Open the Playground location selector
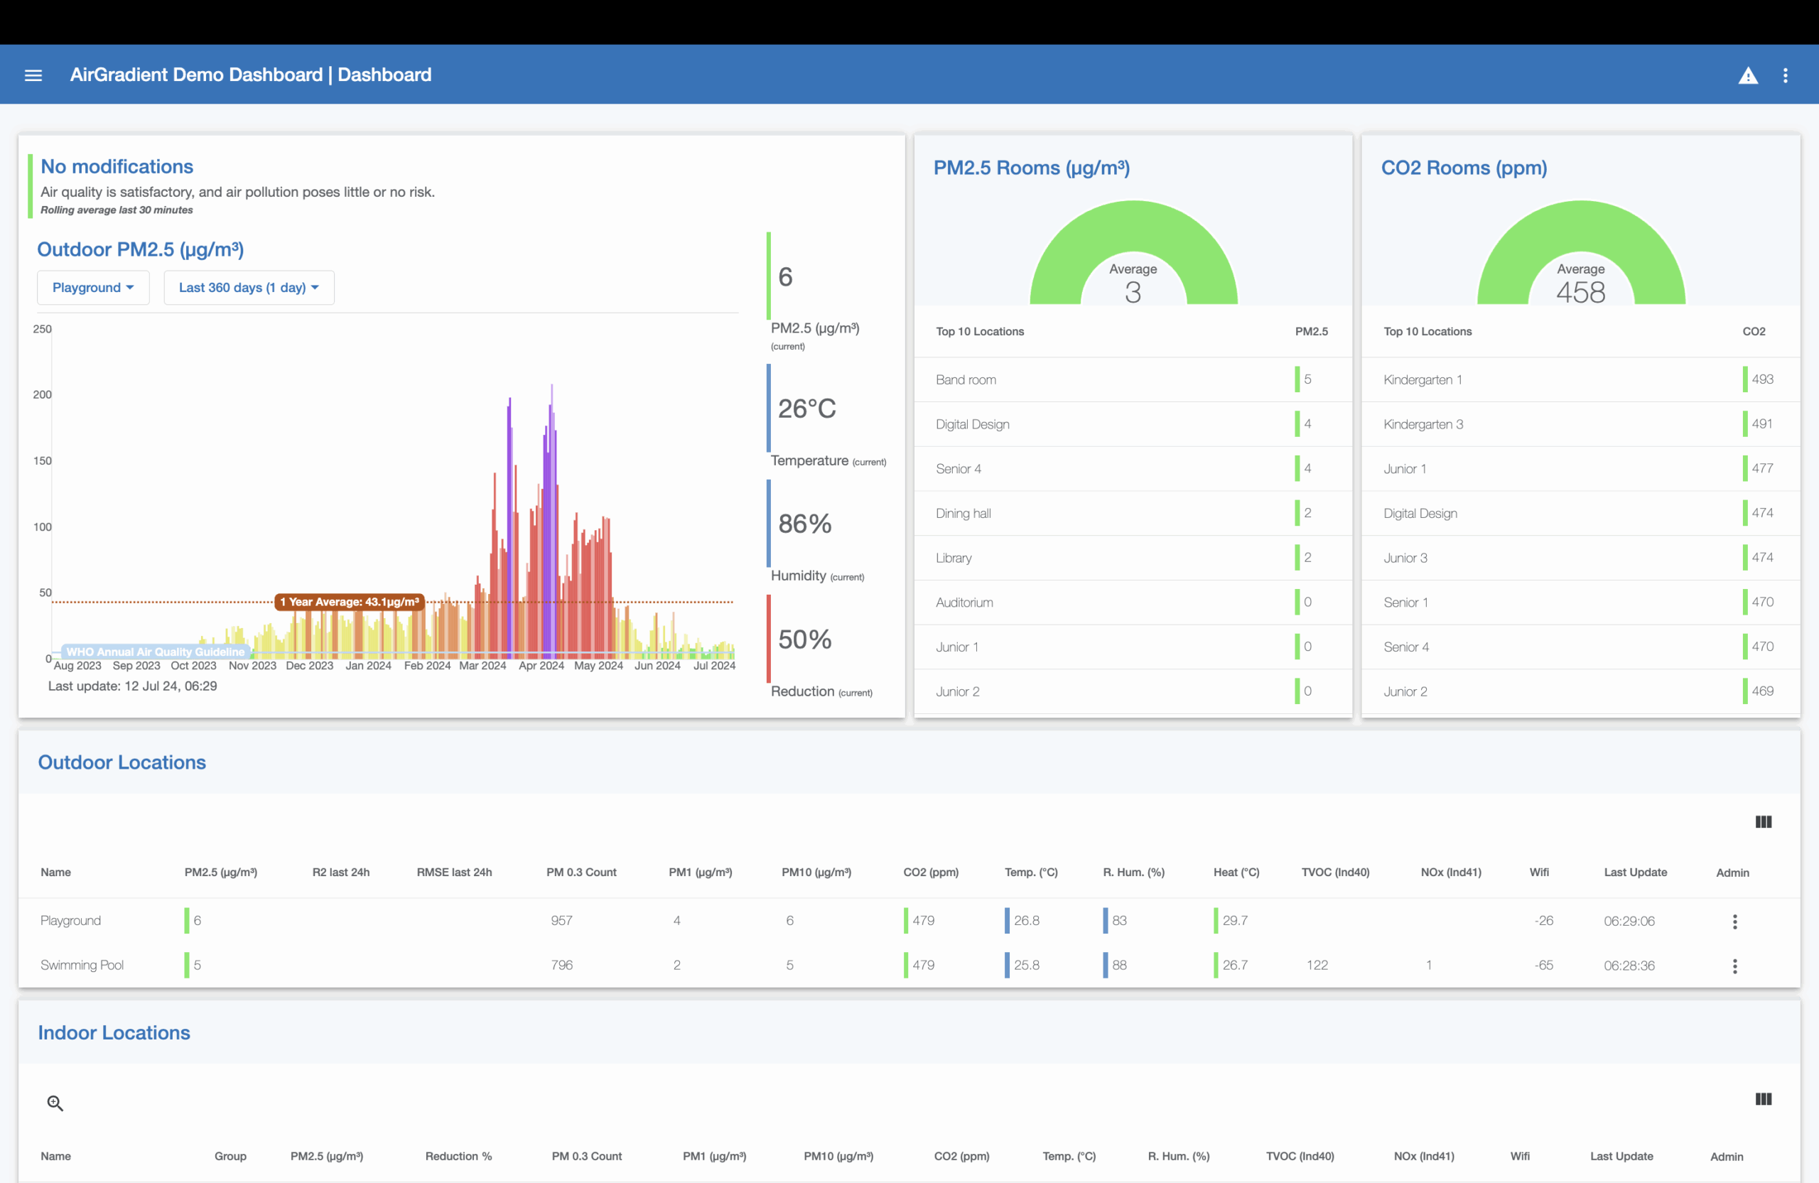 coord(92,287)
